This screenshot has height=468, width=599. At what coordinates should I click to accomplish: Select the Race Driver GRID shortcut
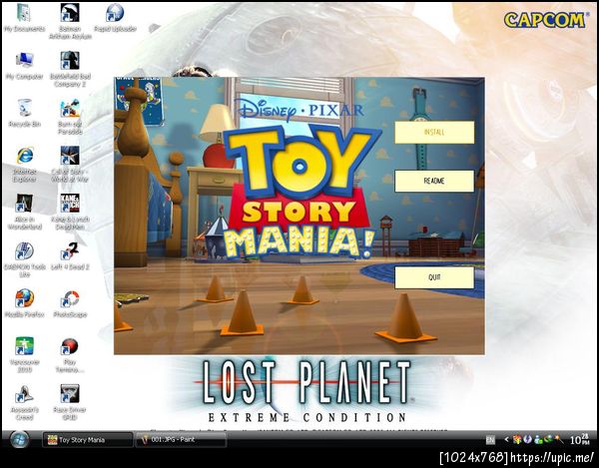point(70,401)
